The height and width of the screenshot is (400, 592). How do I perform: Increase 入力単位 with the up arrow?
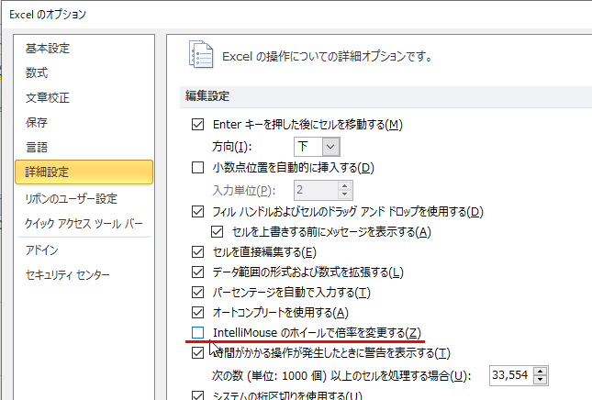pos(344,186)
